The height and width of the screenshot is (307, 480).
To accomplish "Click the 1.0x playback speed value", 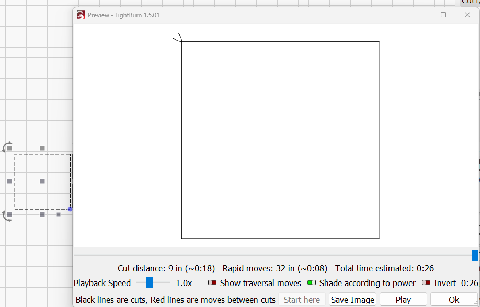I will tap(184, 283).
